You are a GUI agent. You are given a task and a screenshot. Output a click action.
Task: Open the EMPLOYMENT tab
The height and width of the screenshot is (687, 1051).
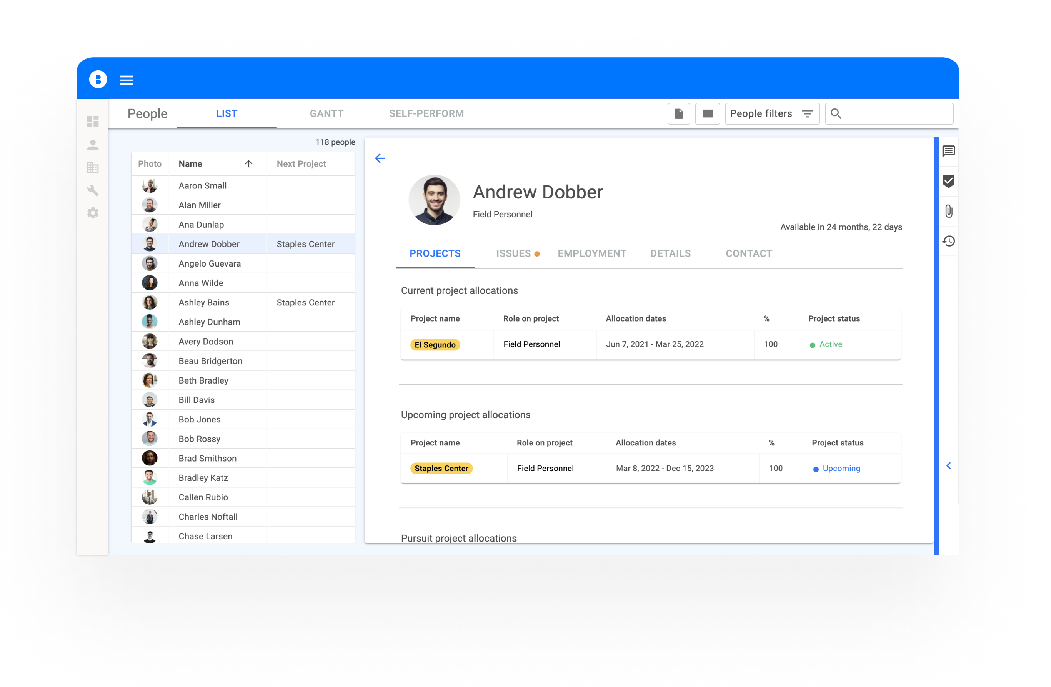[591, 253]
